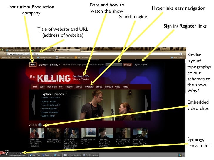Click the Where to Watch link
This screenshot has height=160, width=214.
[x=81, y=79]
